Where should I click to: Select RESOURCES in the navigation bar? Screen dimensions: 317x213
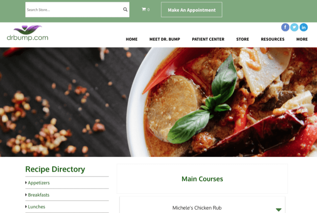[x=273, y=39]
